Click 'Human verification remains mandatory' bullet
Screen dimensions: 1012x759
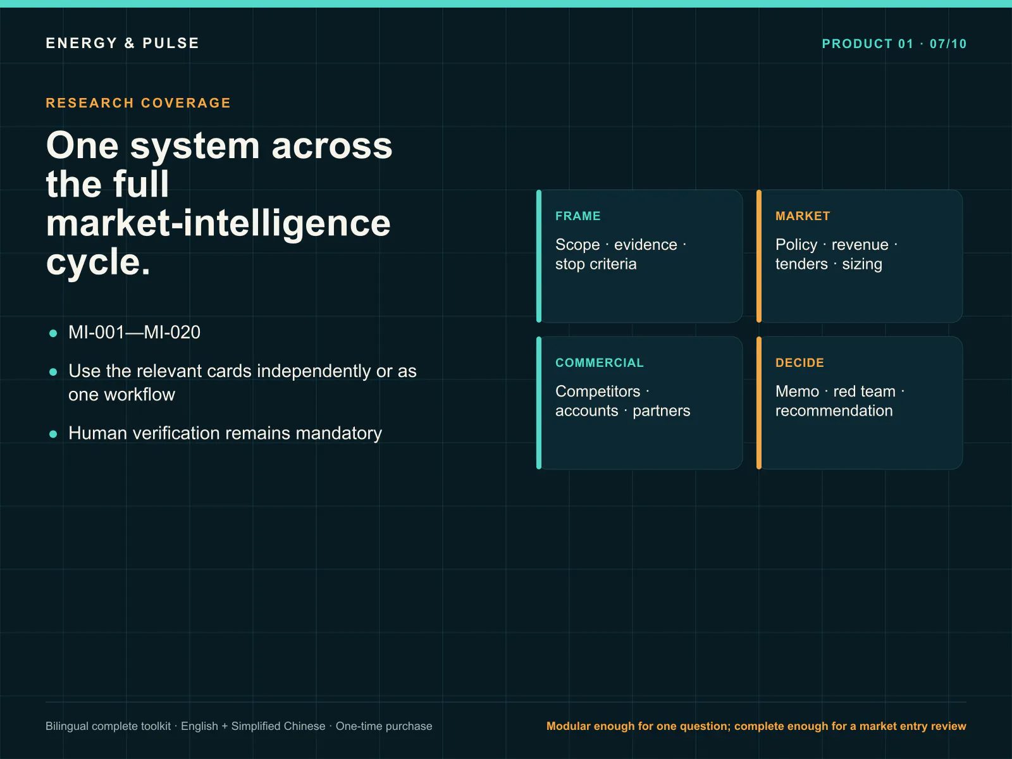(x=225, y=433)
